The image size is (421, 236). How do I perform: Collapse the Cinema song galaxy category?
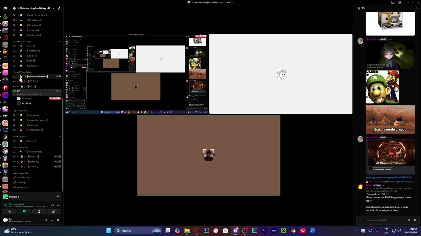[22, 147]
